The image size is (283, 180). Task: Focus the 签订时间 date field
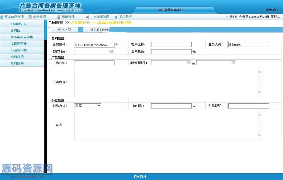(94, 52)
